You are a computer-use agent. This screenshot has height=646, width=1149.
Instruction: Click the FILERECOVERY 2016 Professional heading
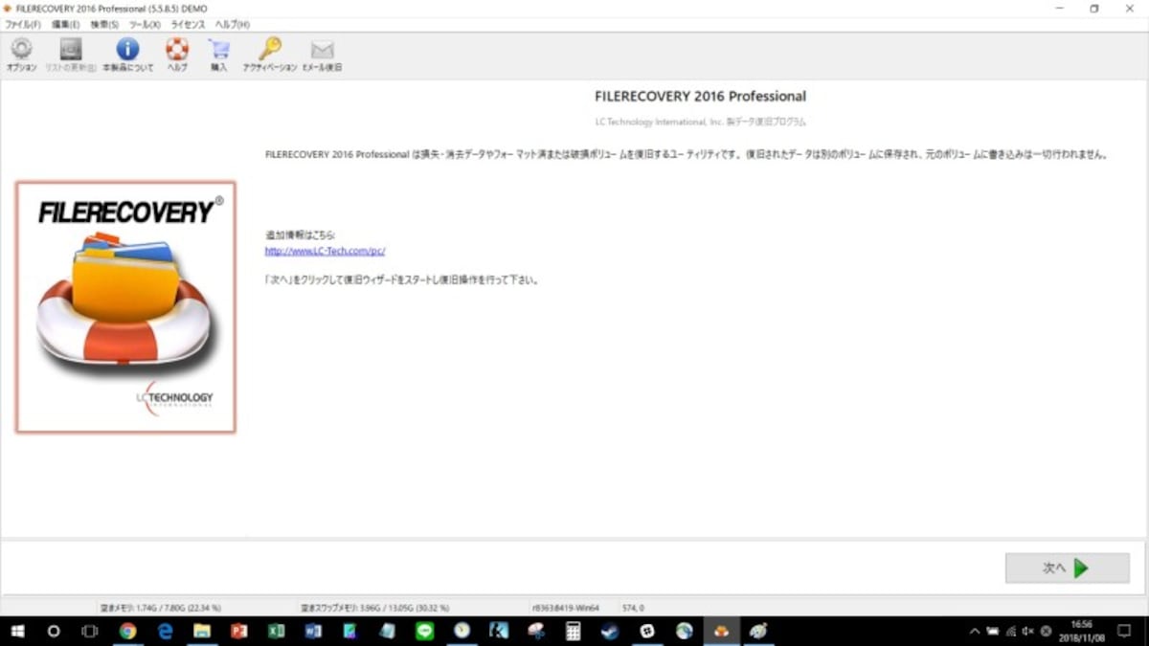(700, 97)
